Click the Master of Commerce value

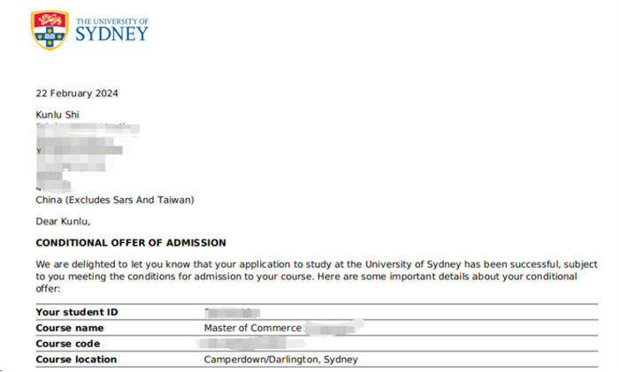(253, 328)
